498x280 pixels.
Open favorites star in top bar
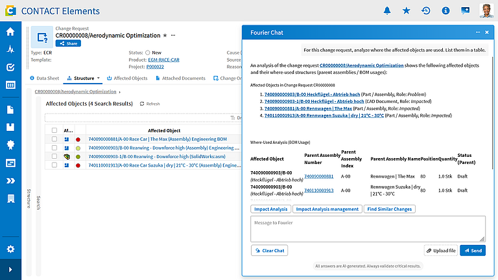pos(406,11)
